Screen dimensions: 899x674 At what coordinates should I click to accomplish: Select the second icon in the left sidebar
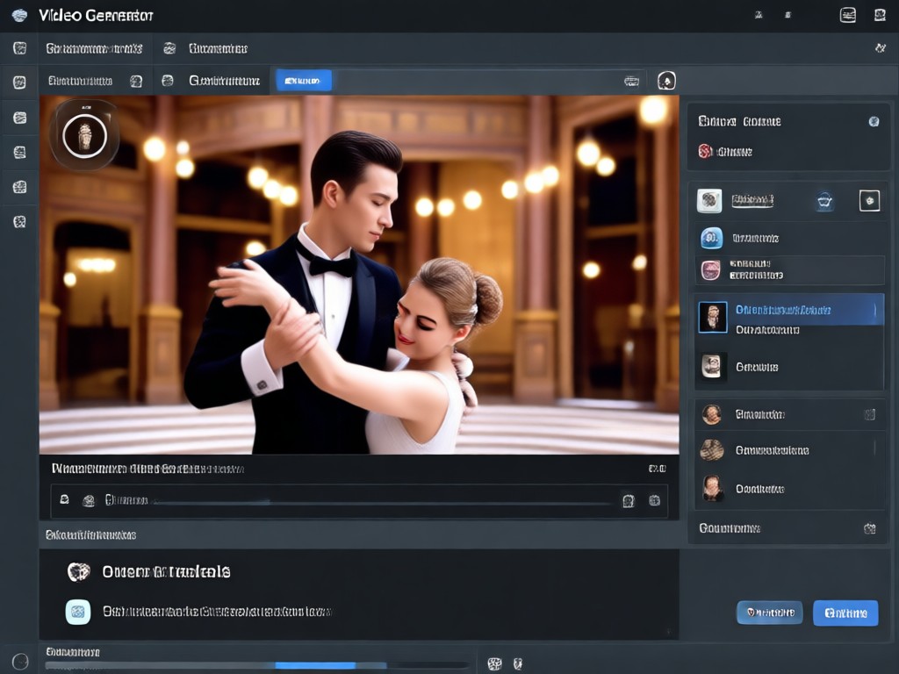click(x=19, y=82)
